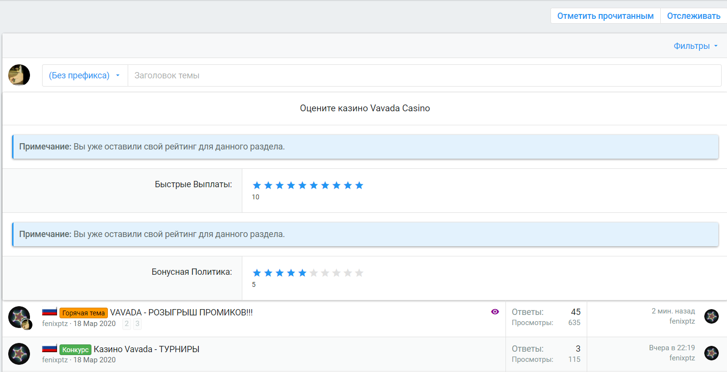The height and width of the screenshot is (372, 727).
Task: Click the Конкурс prefix label
Action: coord(75,350)
